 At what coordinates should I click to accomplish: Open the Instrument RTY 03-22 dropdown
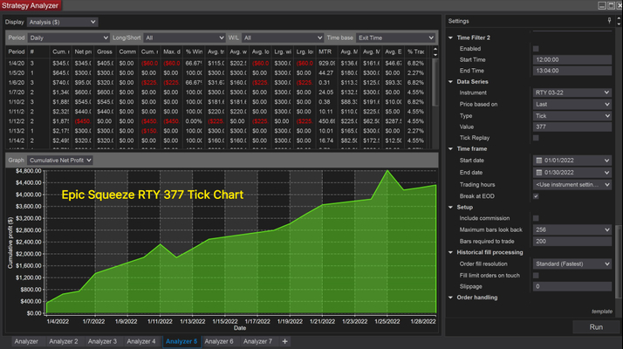pos(571,92)
